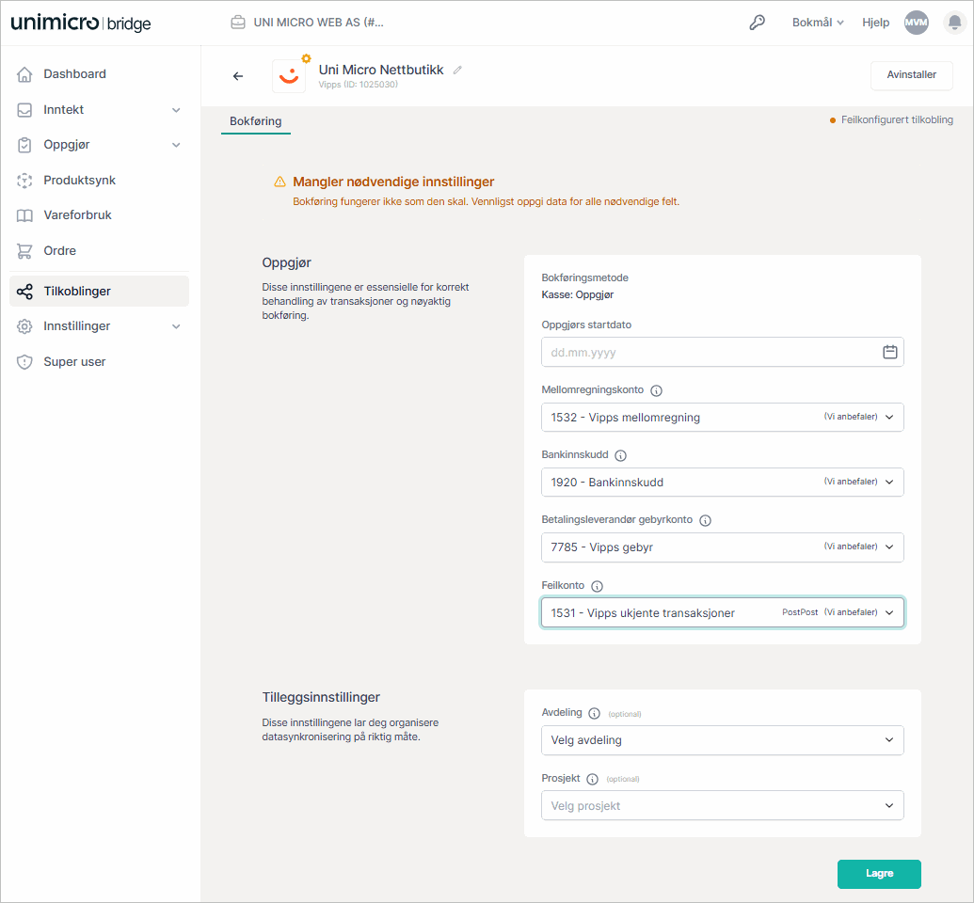The width and height of the screenshot is (974, 903).
Task: Expand the Inntekt menu chevron
Action: click(176, 110)
